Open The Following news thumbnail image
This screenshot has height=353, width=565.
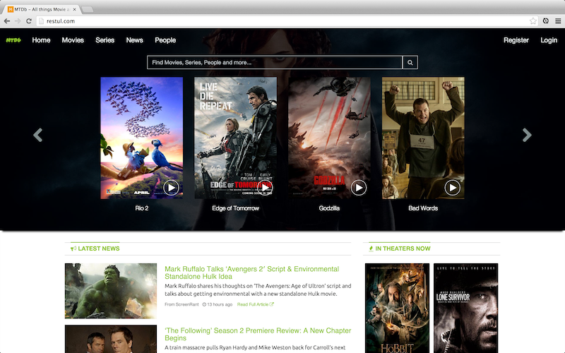111,339
